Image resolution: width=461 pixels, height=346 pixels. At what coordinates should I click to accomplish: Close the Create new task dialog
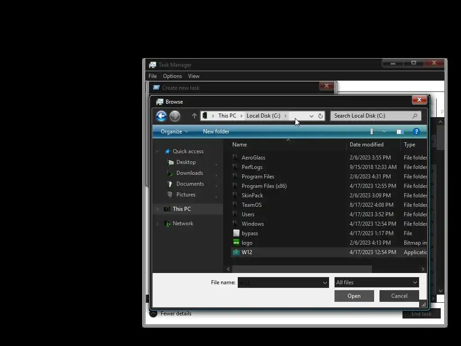(x=326, y=86)
